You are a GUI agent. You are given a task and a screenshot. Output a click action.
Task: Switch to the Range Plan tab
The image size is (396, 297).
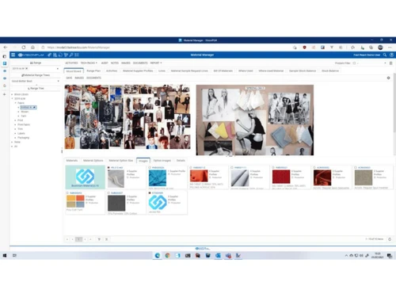(93, 70)
